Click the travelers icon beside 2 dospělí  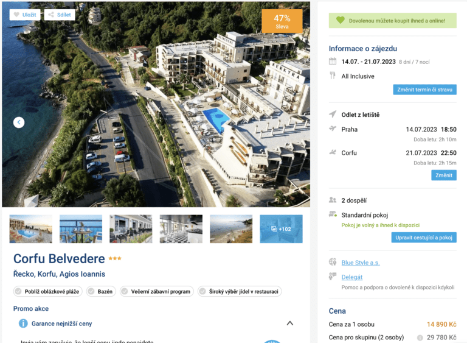pyautogui.click(x=333, y=200)
